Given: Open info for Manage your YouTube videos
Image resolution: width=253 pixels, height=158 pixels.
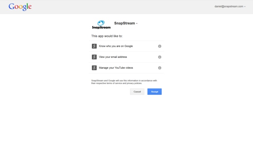Looking at the screenshot, I should 160,68.
